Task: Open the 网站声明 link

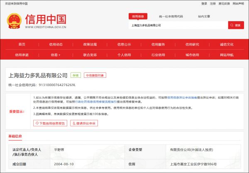Action: coord(238,3)
